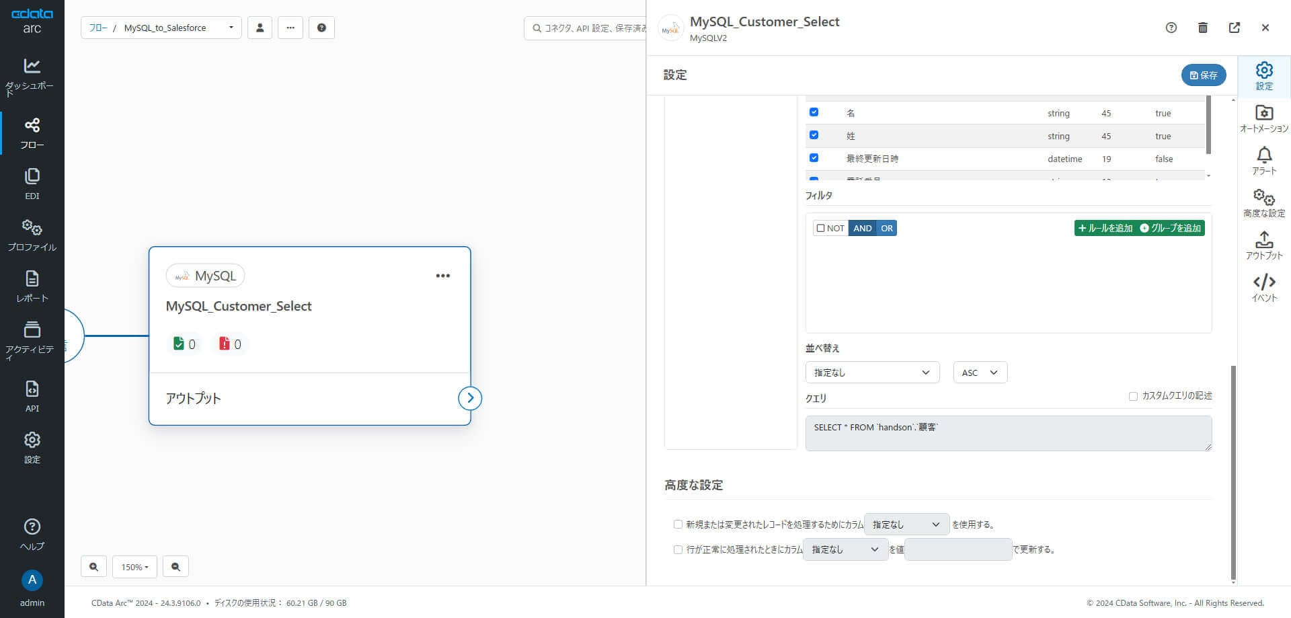Viewport: 1291px width, 618px height.
Task: Delete the MySQL_Customer_Select connector
Action: pyautogui.click(x=1203, y=28)
